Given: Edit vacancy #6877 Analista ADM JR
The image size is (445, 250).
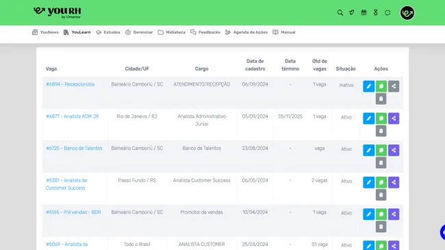Looking at the screenshot, I should click(368, 118).
